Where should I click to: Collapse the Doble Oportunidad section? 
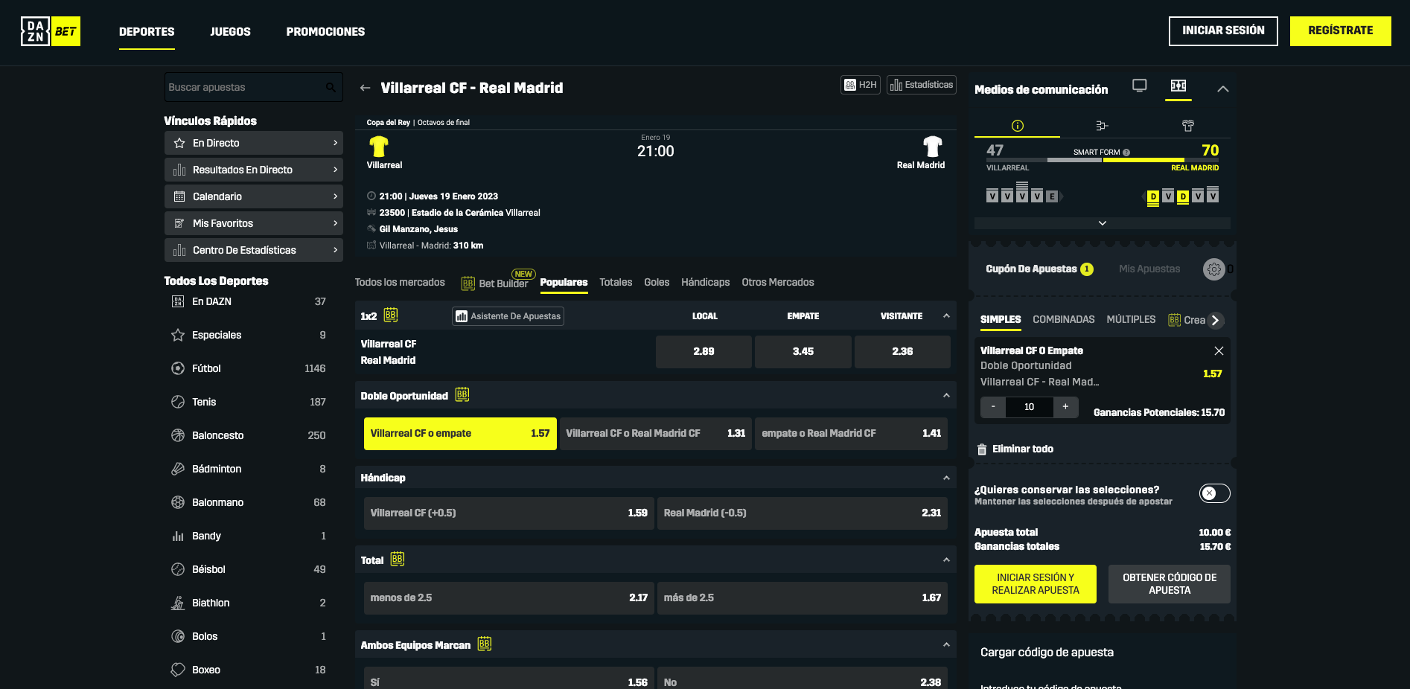pos(946,396)
